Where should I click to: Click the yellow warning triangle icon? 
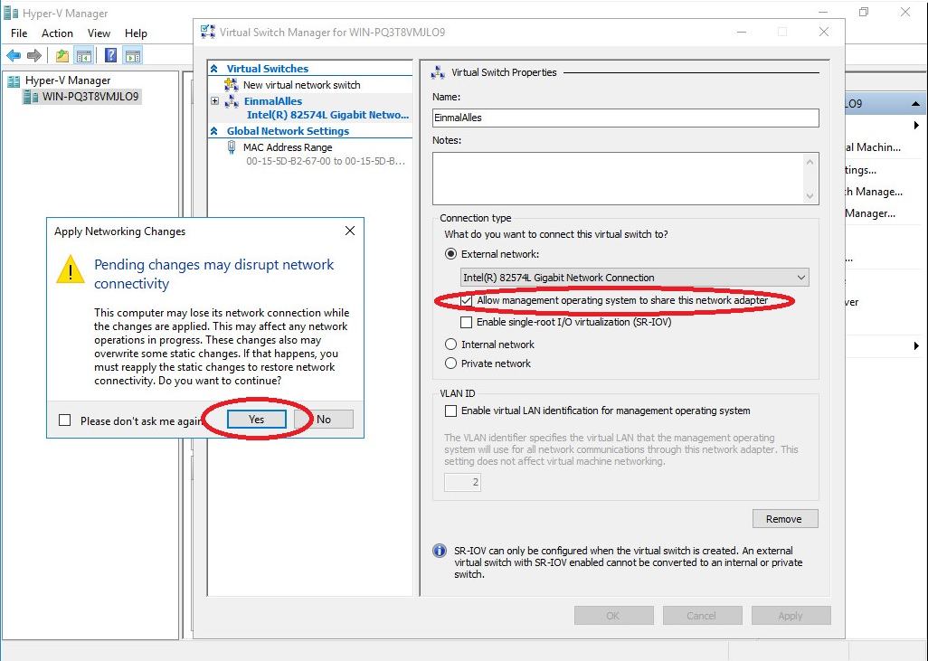pyautogui.click(x=71, y=269)
